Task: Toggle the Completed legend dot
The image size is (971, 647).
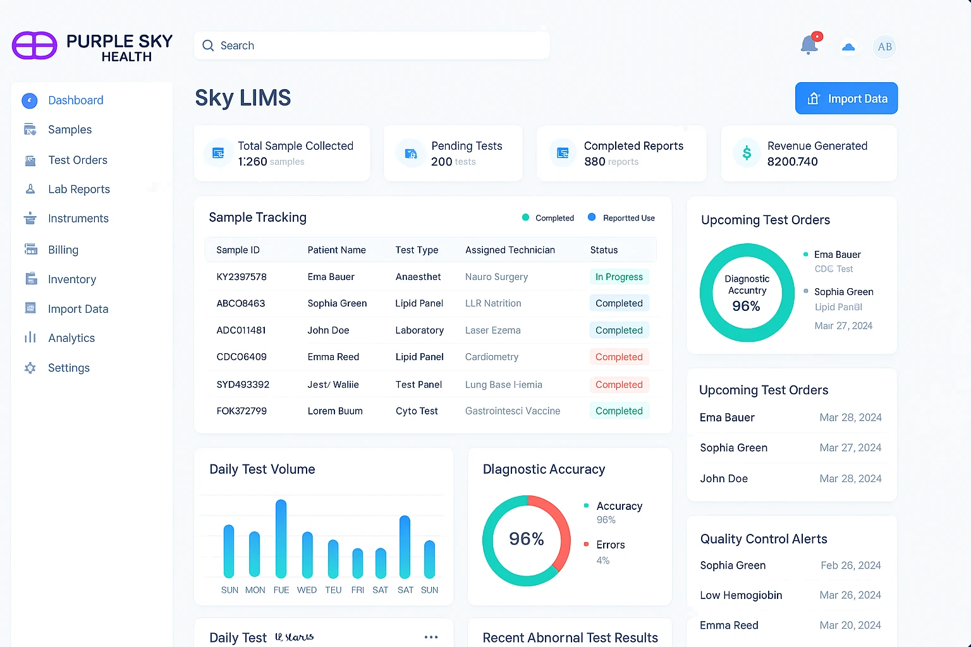Action: coord(525,217)
